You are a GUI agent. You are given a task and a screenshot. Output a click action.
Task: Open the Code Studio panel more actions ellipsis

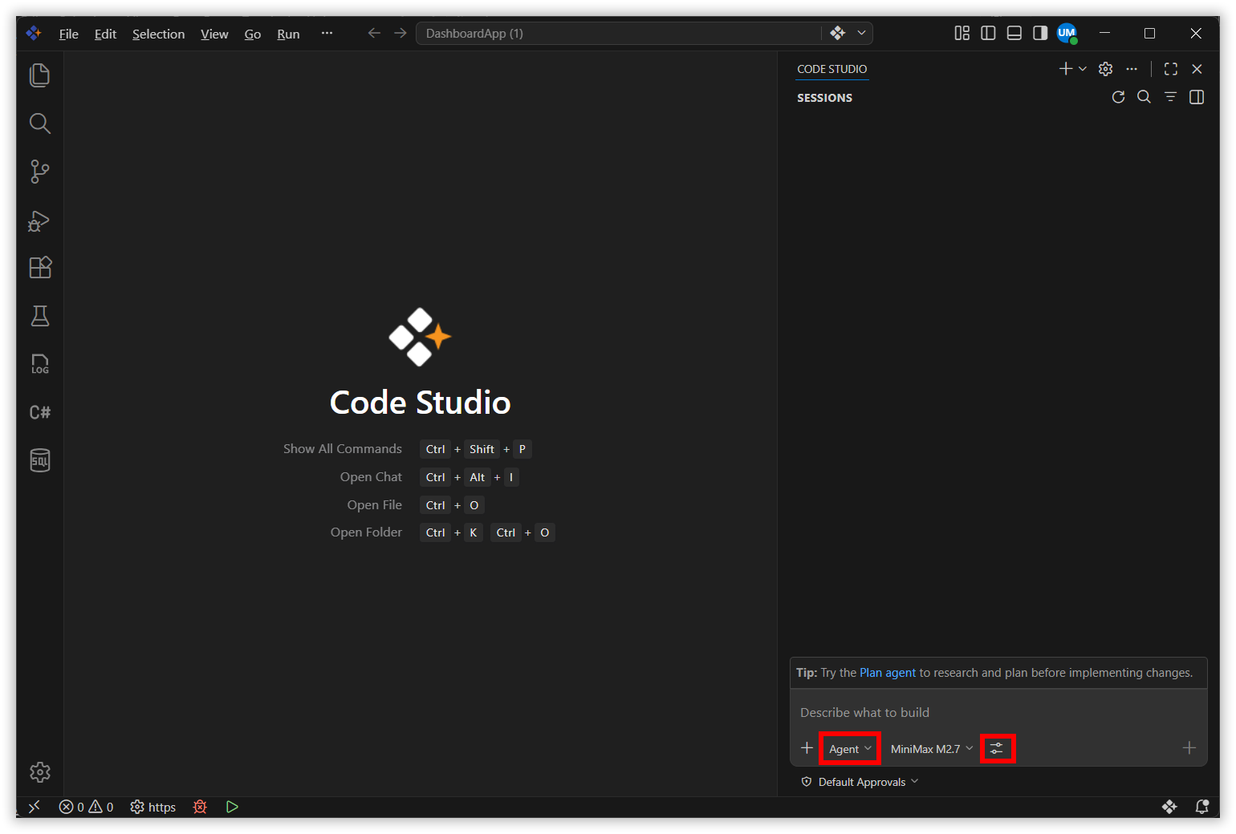coord(1132,69)
